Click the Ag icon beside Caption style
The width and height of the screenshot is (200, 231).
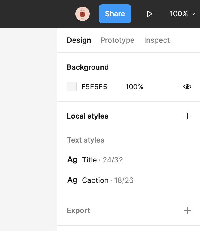tap(72, 180)
